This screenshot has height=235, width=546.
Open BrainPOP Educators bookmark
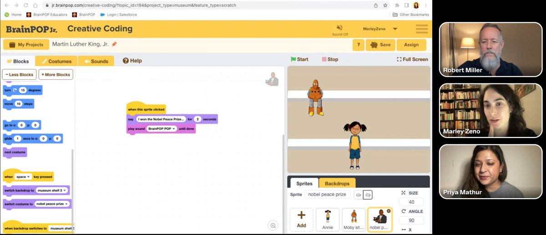47,15
